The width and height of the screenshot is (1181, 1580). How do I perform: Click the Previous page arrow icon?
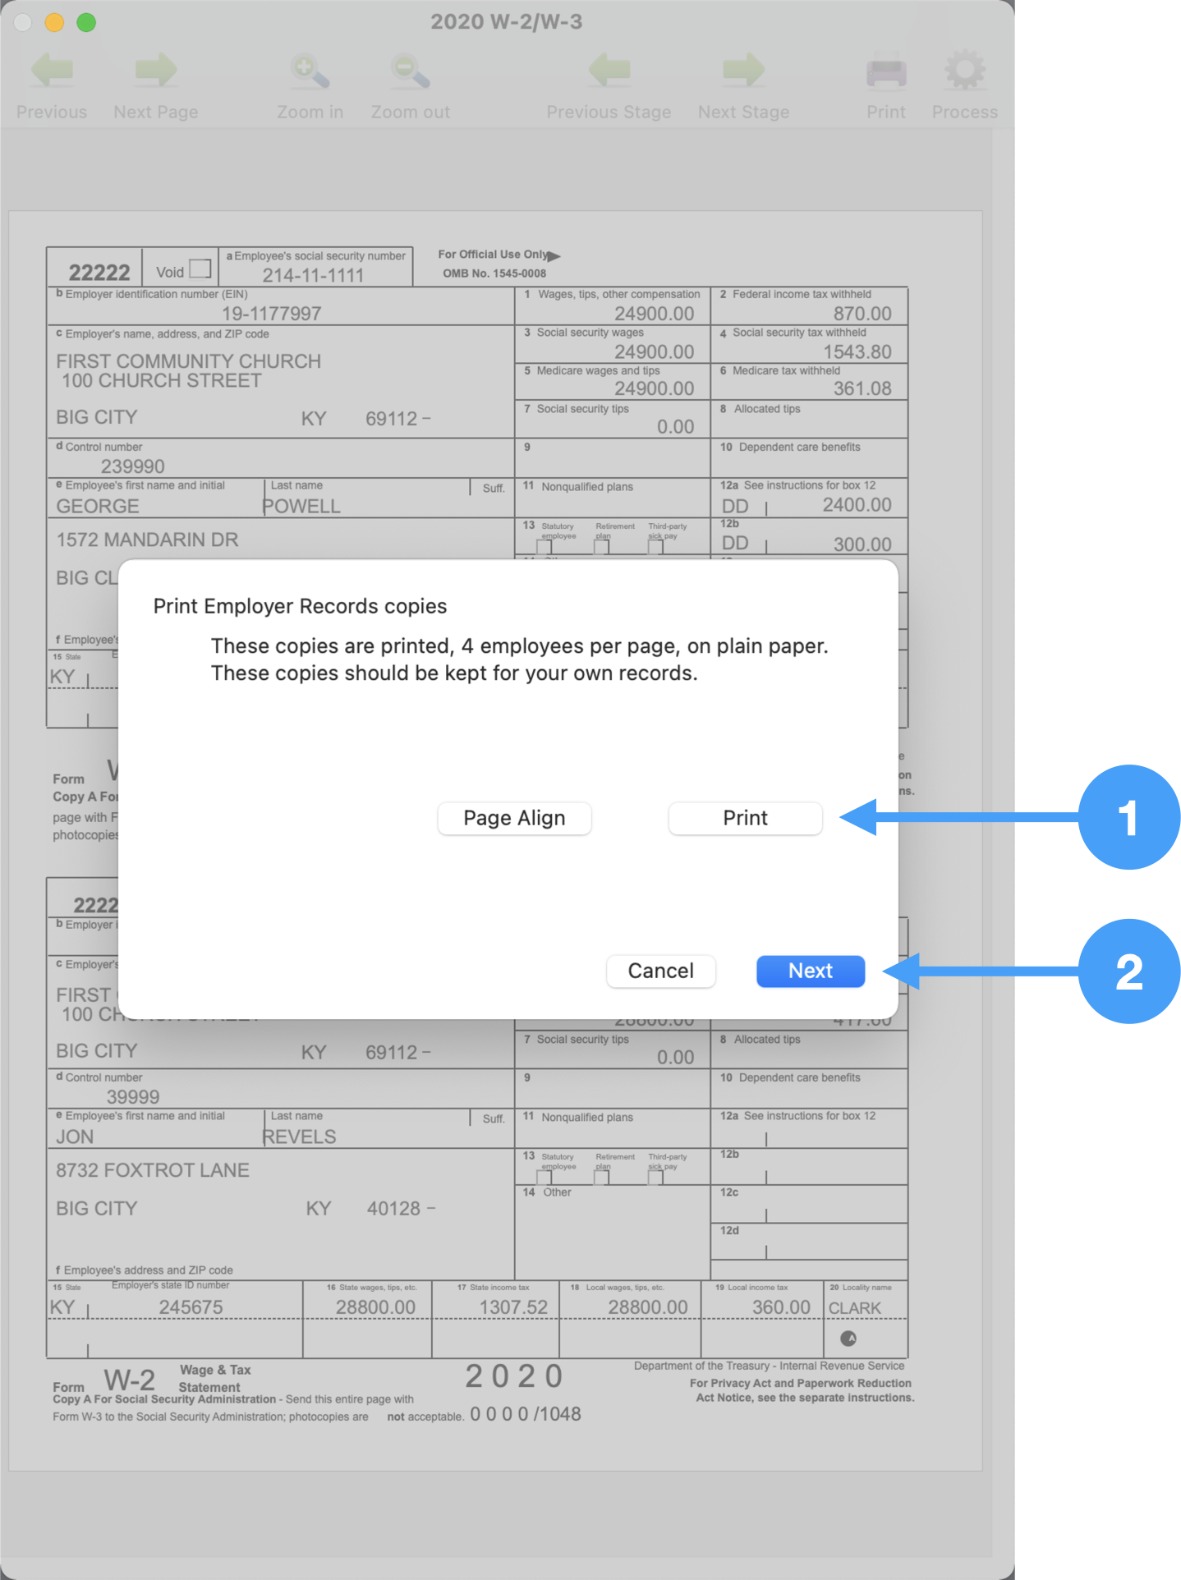[x=52, y=71]
